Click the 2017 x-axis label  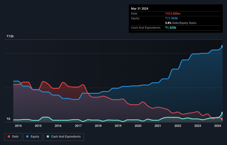(78, 126)
